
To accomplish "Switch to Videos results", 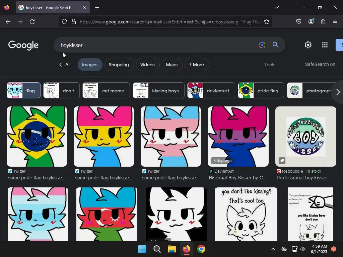I will [x=147, y=65].
